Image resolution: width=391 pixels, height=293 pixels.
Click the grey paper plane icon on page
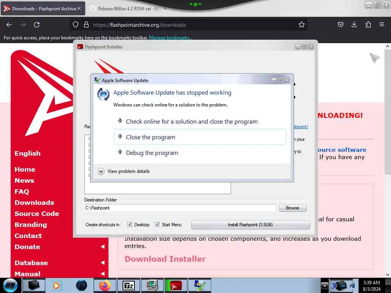(375, 58)
